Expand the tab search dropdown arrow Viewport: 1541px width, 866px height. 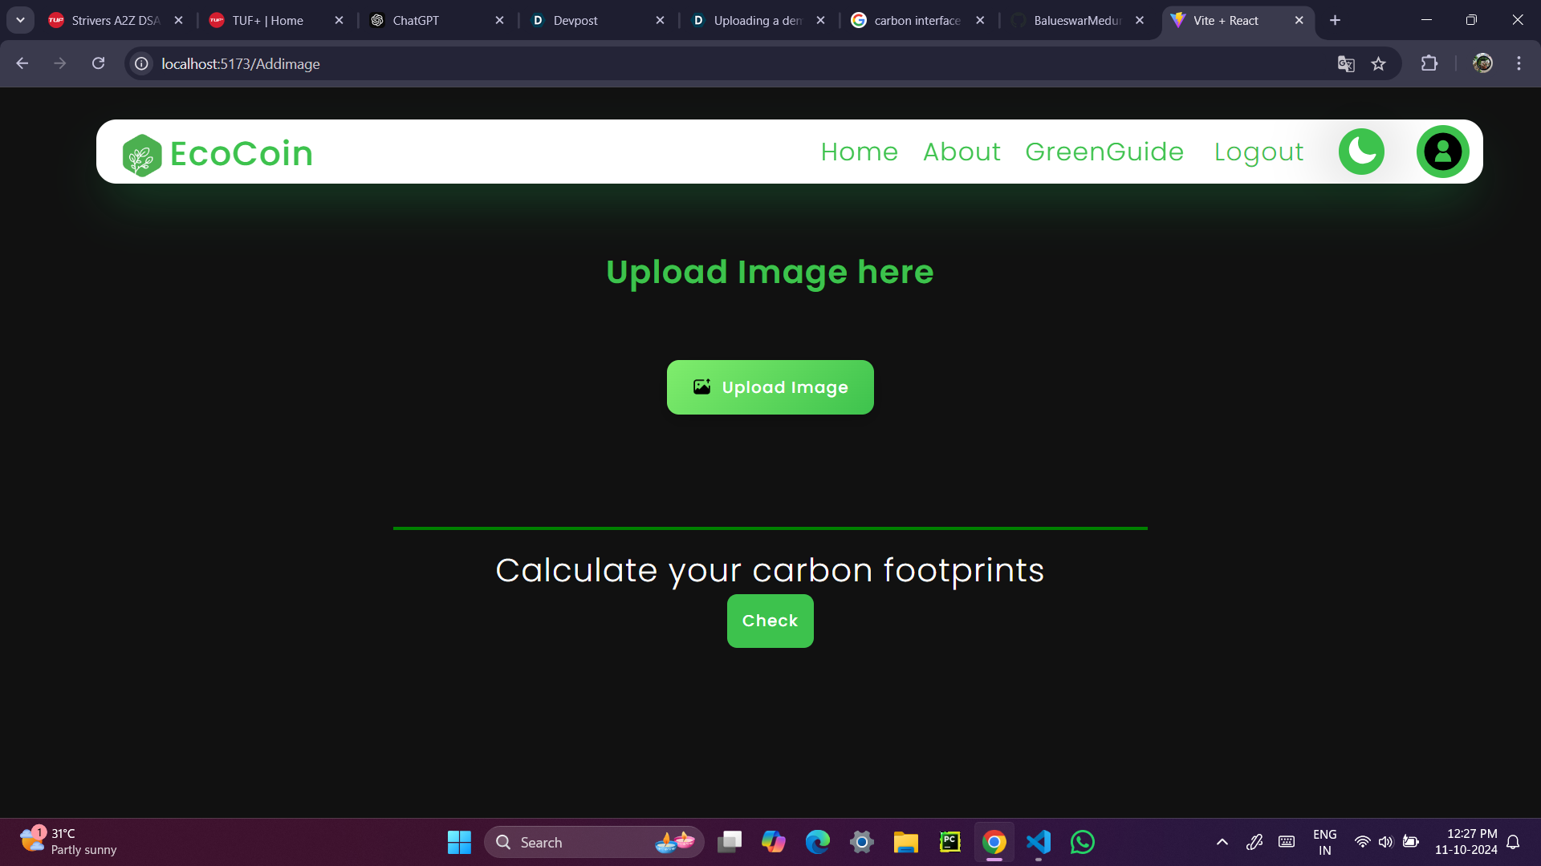[x=20, y=20]
